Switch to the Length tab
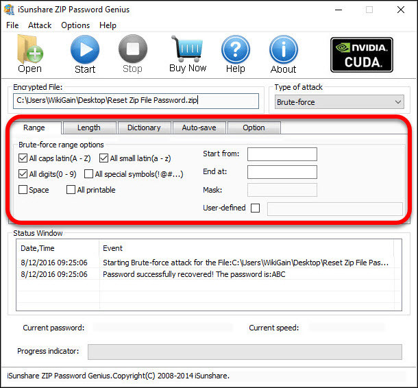 pos(89,128)
